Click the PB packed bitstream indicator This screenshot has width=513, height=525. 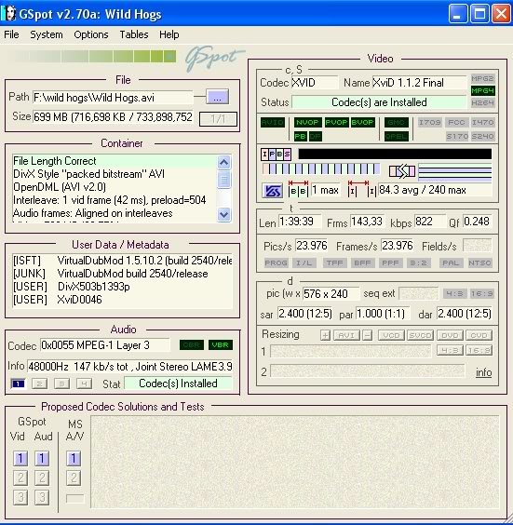click(x=301, y=136)
